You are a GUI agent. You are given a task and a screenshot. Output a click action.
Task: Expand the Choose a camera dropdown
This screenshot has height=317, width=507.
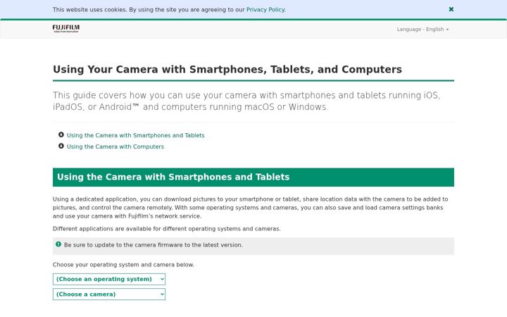[109, 294]
